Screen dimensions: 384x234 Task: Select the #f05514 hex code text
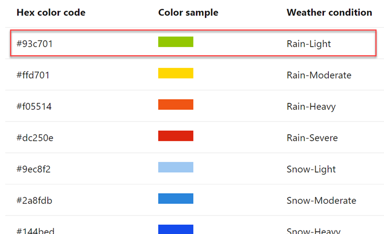click(34, 107)
